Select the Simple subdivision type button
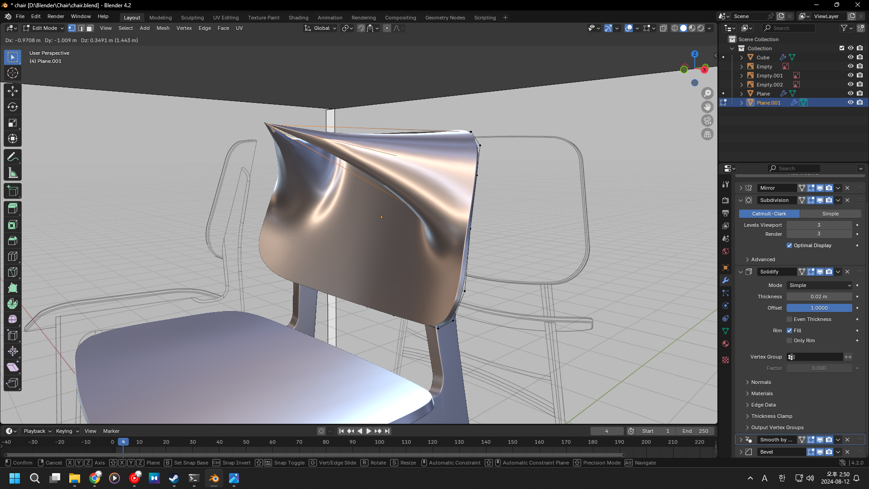Image resolution: width=869 pixels, height=489 pixels. [x=830, y=214]
